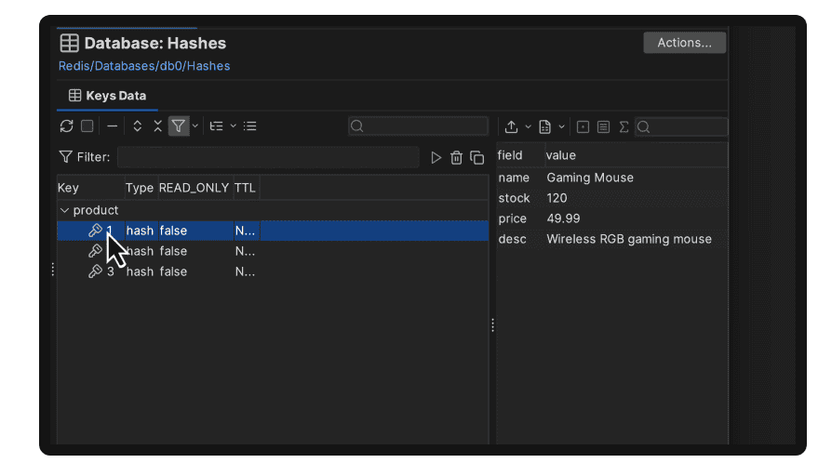Copy the filter with duplicate icon
The image size is (818, 463).
coord(476,157)
